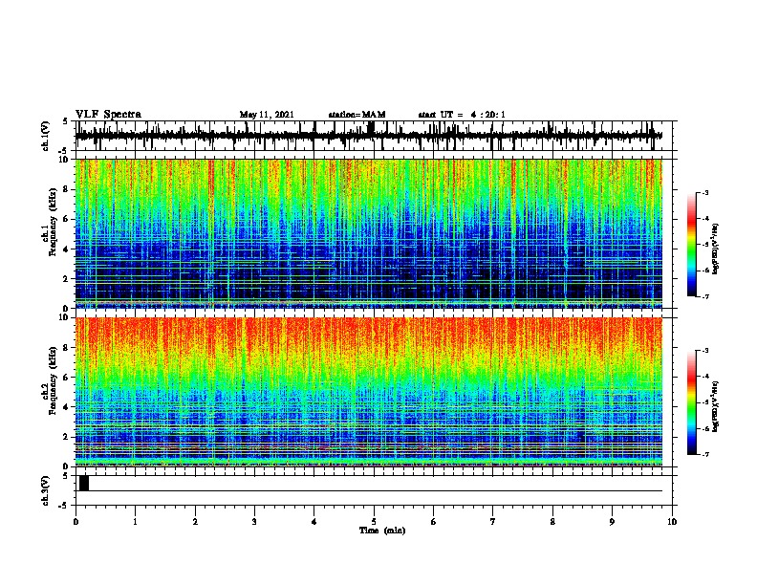Click the "-7" label on ch.1 colorbar
This screenshot has height=585, width=757.
coord(704,296)
